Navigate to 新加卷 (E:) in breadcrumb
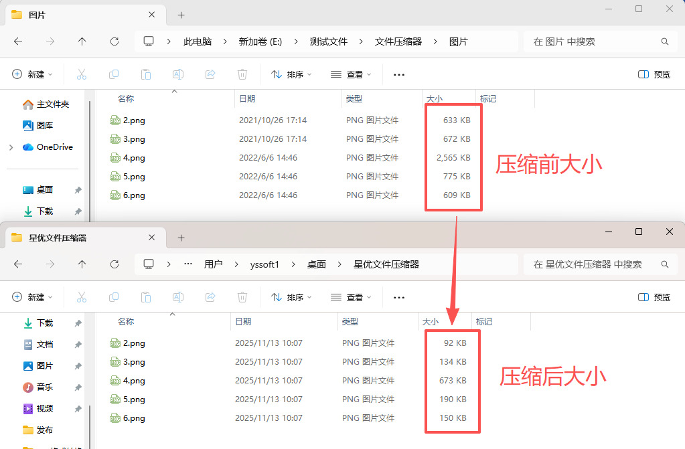This screenshot has width=685, height=449. [260, 41]
